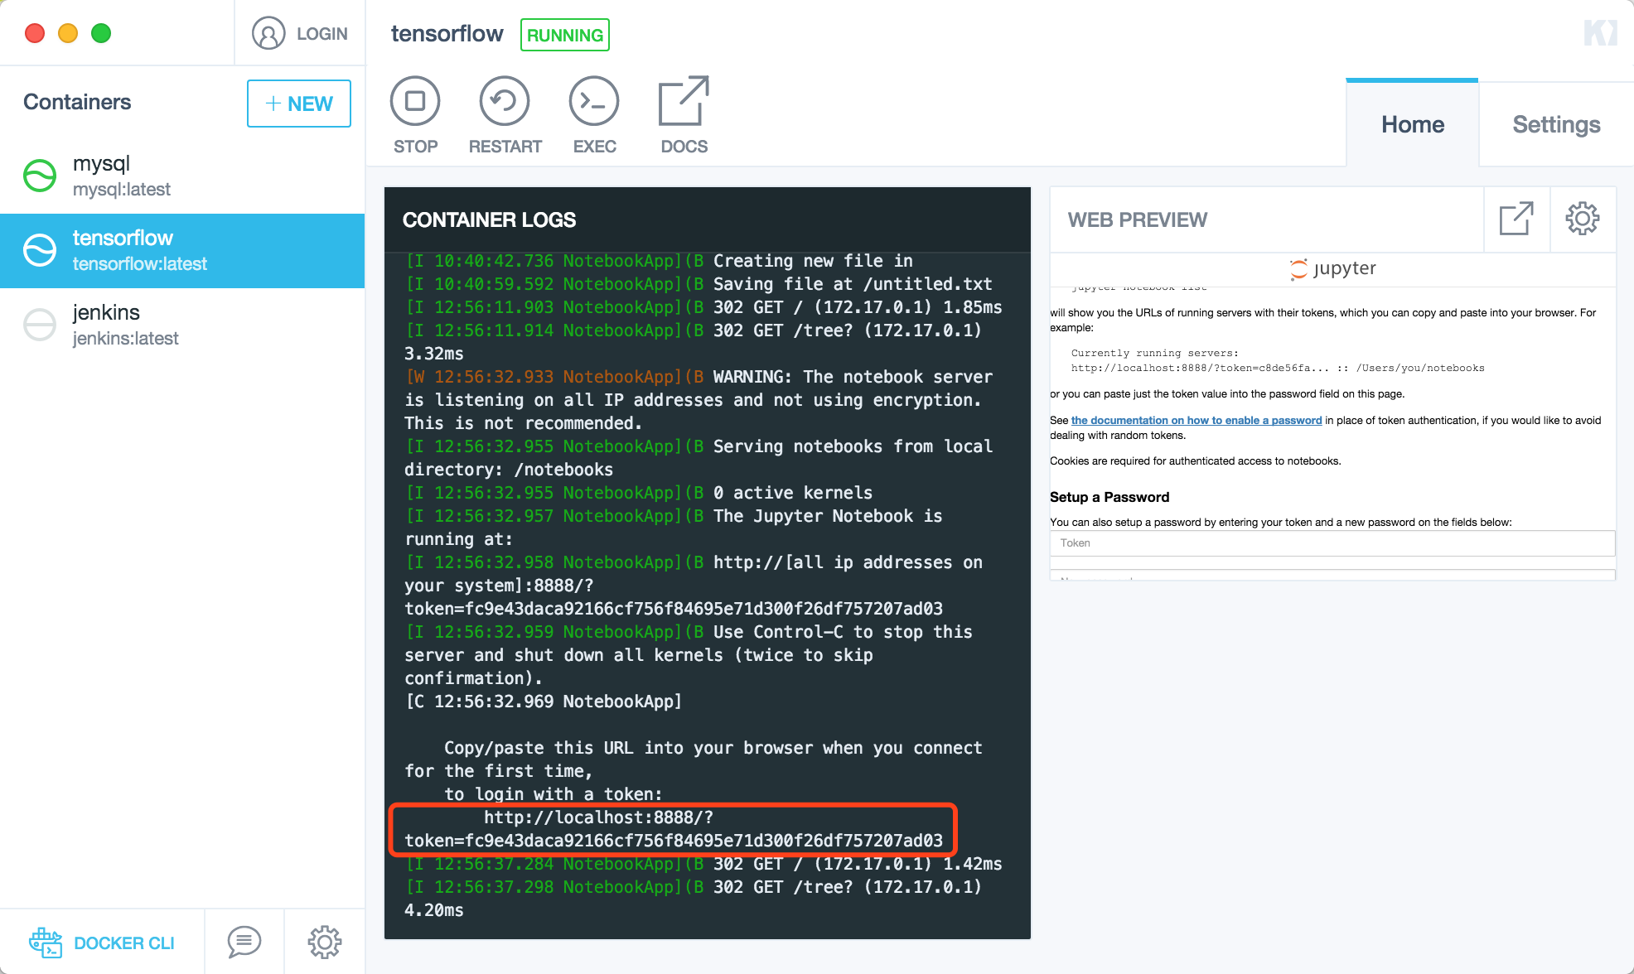1634x974 pixels.
Task: Click the localhost:8888 URL in logs
Action: (x=673, y=829)
